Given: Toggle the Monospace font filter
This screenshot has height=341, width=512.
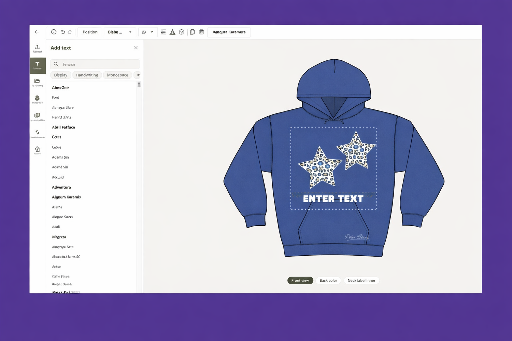Looking at the screenshot, I should point(117,75).
